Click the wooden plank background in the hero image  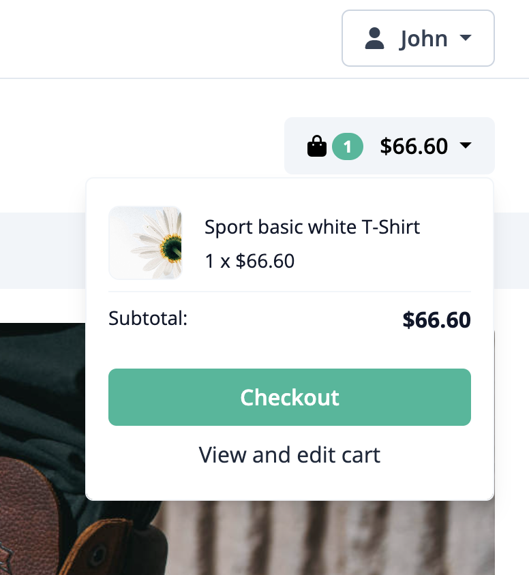pyautogui.click(x=330, y=538)
